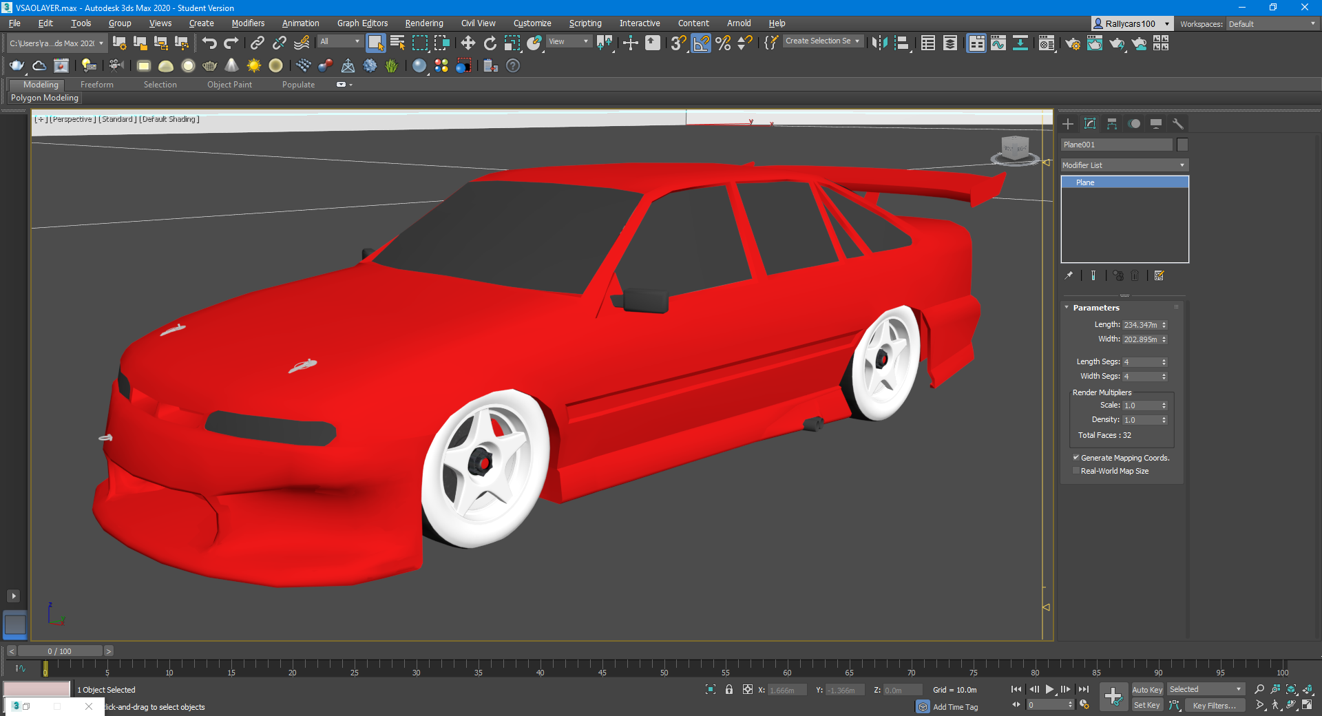This screenshot has height=716, width=1322.
Task: Click the Plane entry in modifier stack
Action: pos(1124,182)
